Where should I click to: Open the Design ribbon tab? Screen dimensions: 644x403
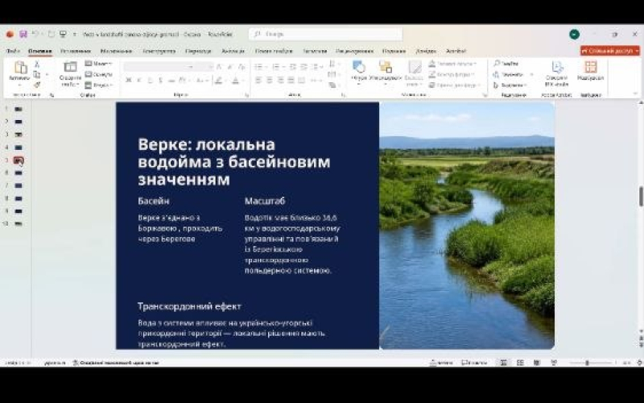pyautogui.click(x=159, y=51)
